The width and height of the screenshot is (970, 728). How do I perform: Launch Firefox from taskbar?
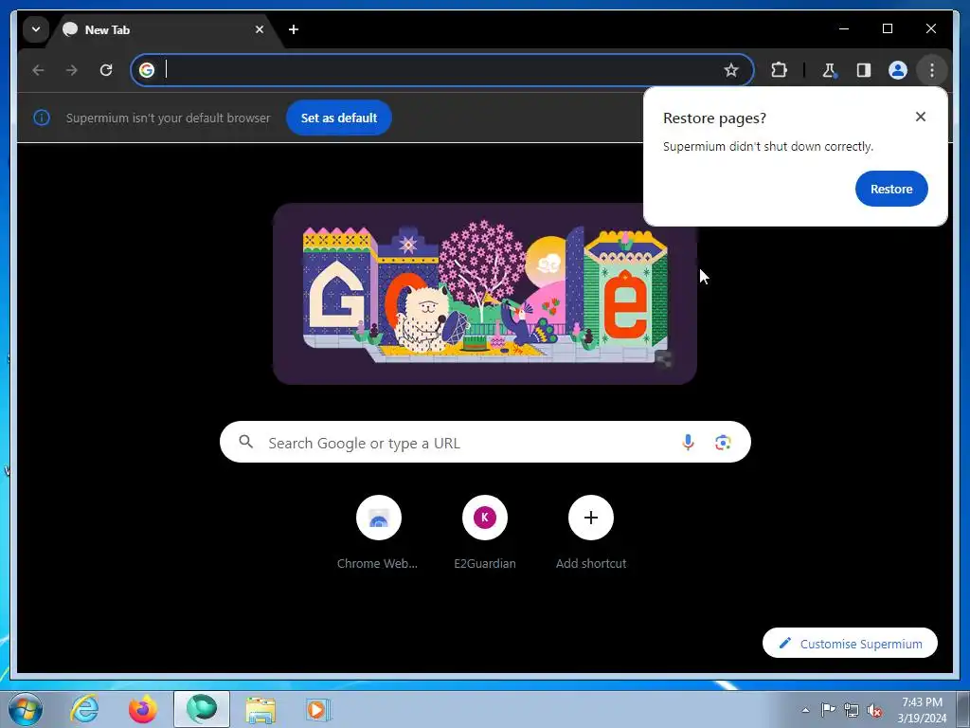(x=143, y=709)
